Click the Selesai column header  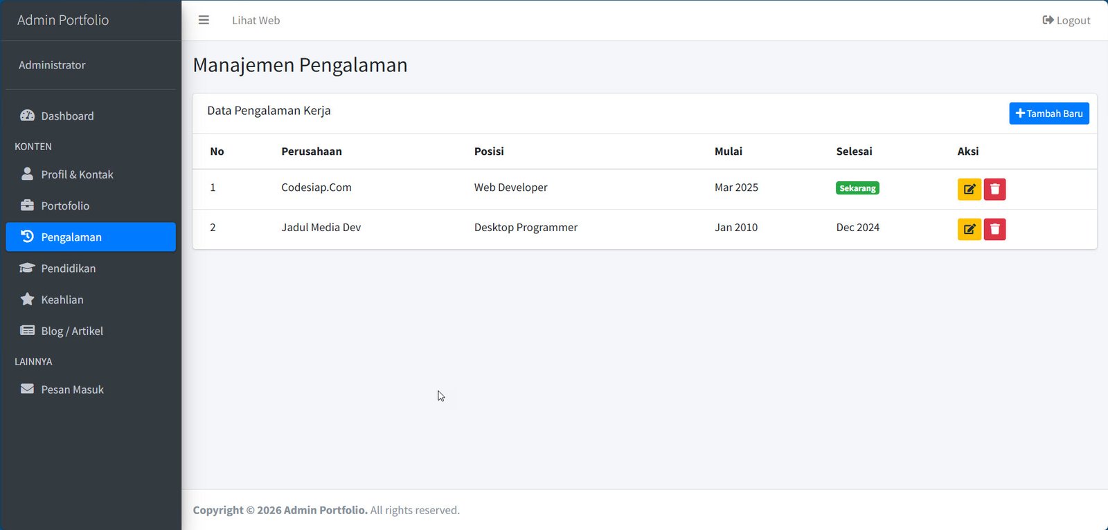854,152
